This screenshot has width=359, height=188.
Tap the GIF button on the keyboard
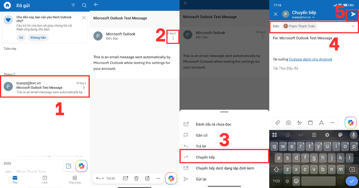[x=301, y=135]
